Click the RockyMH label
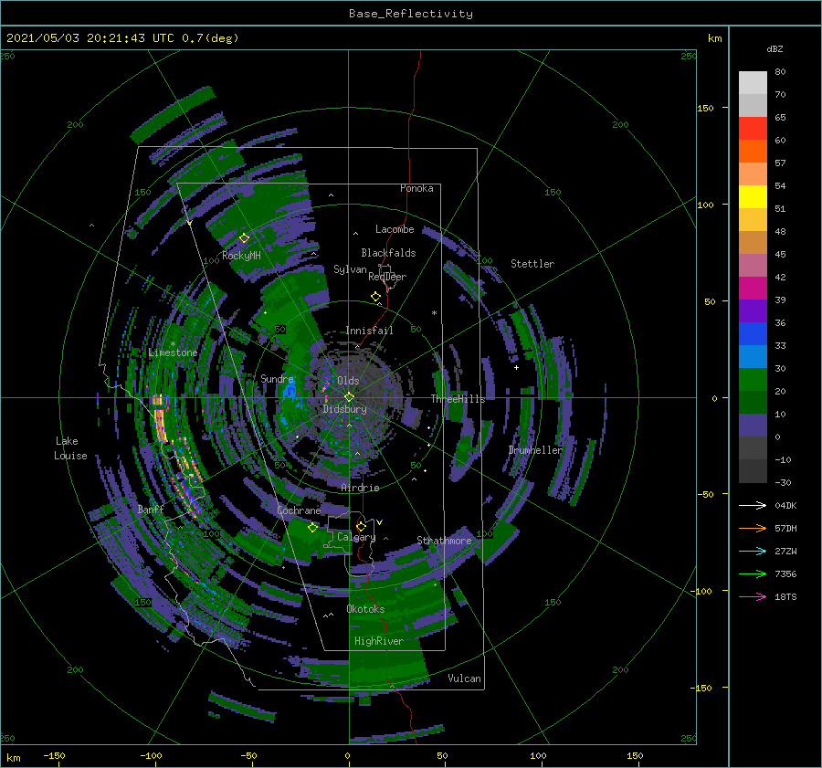 [241, 256]
